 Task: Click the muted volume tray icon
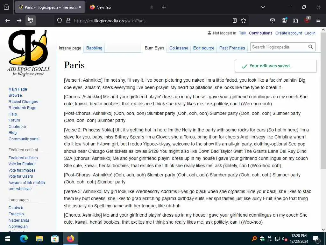point(285,239)
